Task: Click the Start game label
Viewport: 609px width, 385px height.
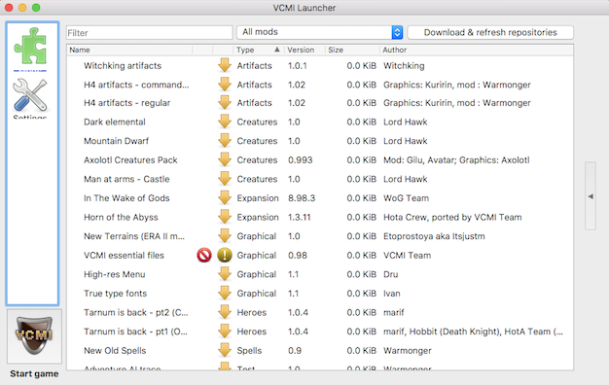Action: [x=34, y=373]
